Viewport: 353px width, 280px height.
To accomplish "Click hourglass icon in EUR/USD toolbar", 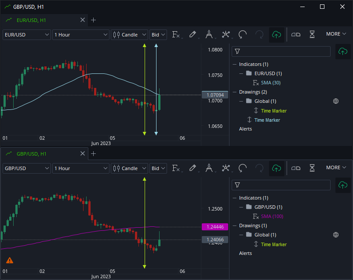I will click(312, 34).
